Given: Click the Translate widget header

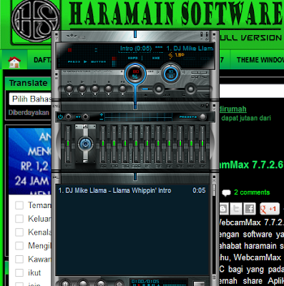Looking at the screenshot, I should tap(28, 83).
